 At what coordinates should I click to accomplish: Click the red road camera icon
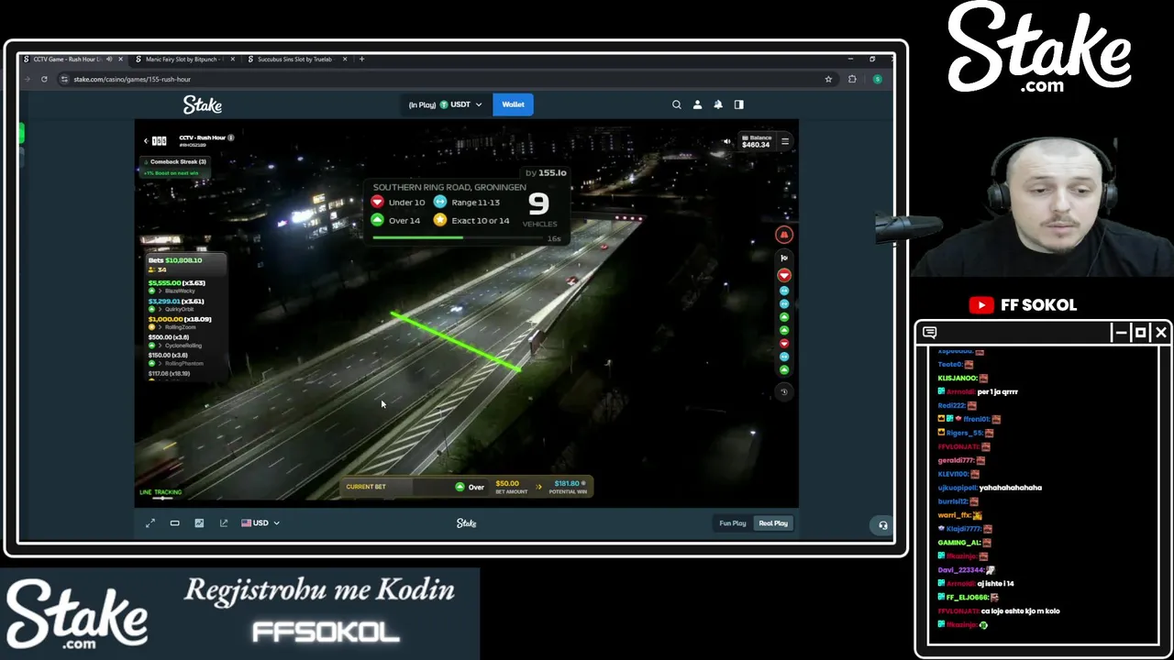click(x=784, y=235)
